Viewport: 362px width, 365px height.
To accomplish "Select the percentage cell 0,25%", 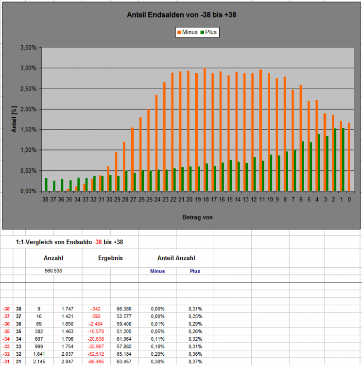I will 195,316.
